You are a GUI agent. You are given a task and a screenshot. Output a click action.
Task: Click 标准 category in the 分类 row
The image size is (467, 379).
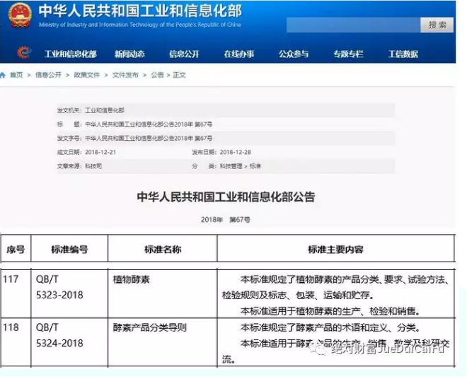[255, 166]
